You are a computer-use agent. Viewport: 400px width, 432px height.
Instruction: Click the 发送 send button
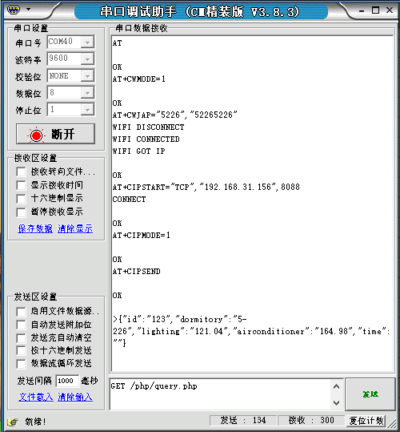[370, 394]
